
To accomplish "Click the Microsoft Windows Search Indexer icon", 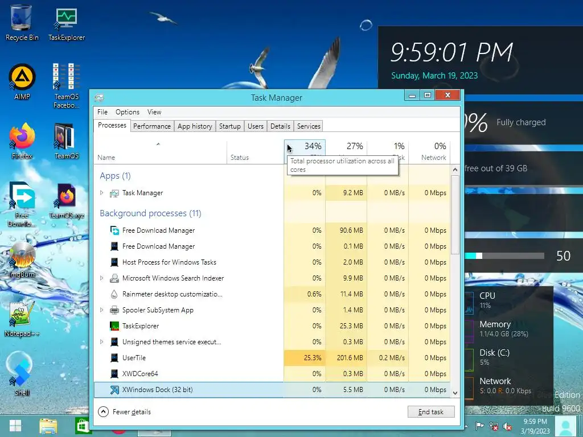I will pyautogui.click(x=114, y=278).
